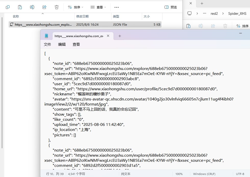Screen dimensions: 250x177
Task: Open the 编辑 menu in Notepad
Action: (62, 44)
